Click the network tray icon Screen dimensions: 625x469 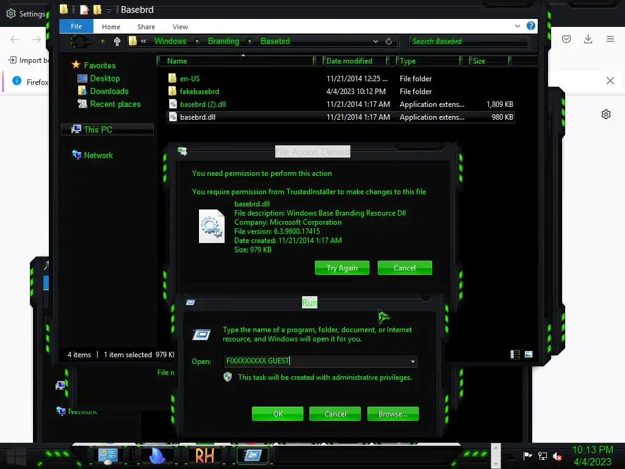[x=543, y=456]
